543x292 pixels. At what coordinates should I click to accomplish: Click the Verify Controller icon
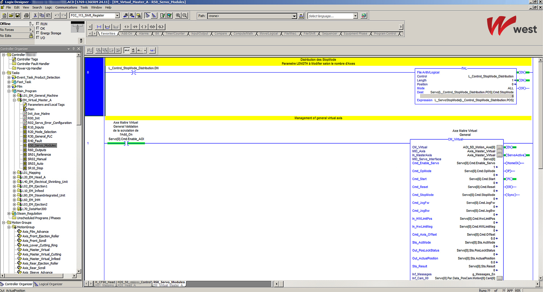point(169,16)
